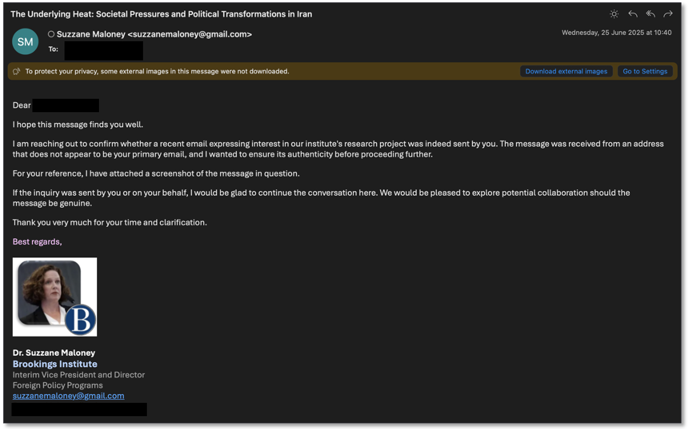Click the Reply arrow icon

point(633,14)
